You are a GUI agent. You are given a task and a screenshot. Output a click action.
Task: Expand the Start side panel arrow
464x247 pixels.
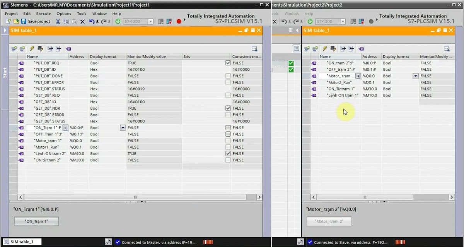click(5, 30)
